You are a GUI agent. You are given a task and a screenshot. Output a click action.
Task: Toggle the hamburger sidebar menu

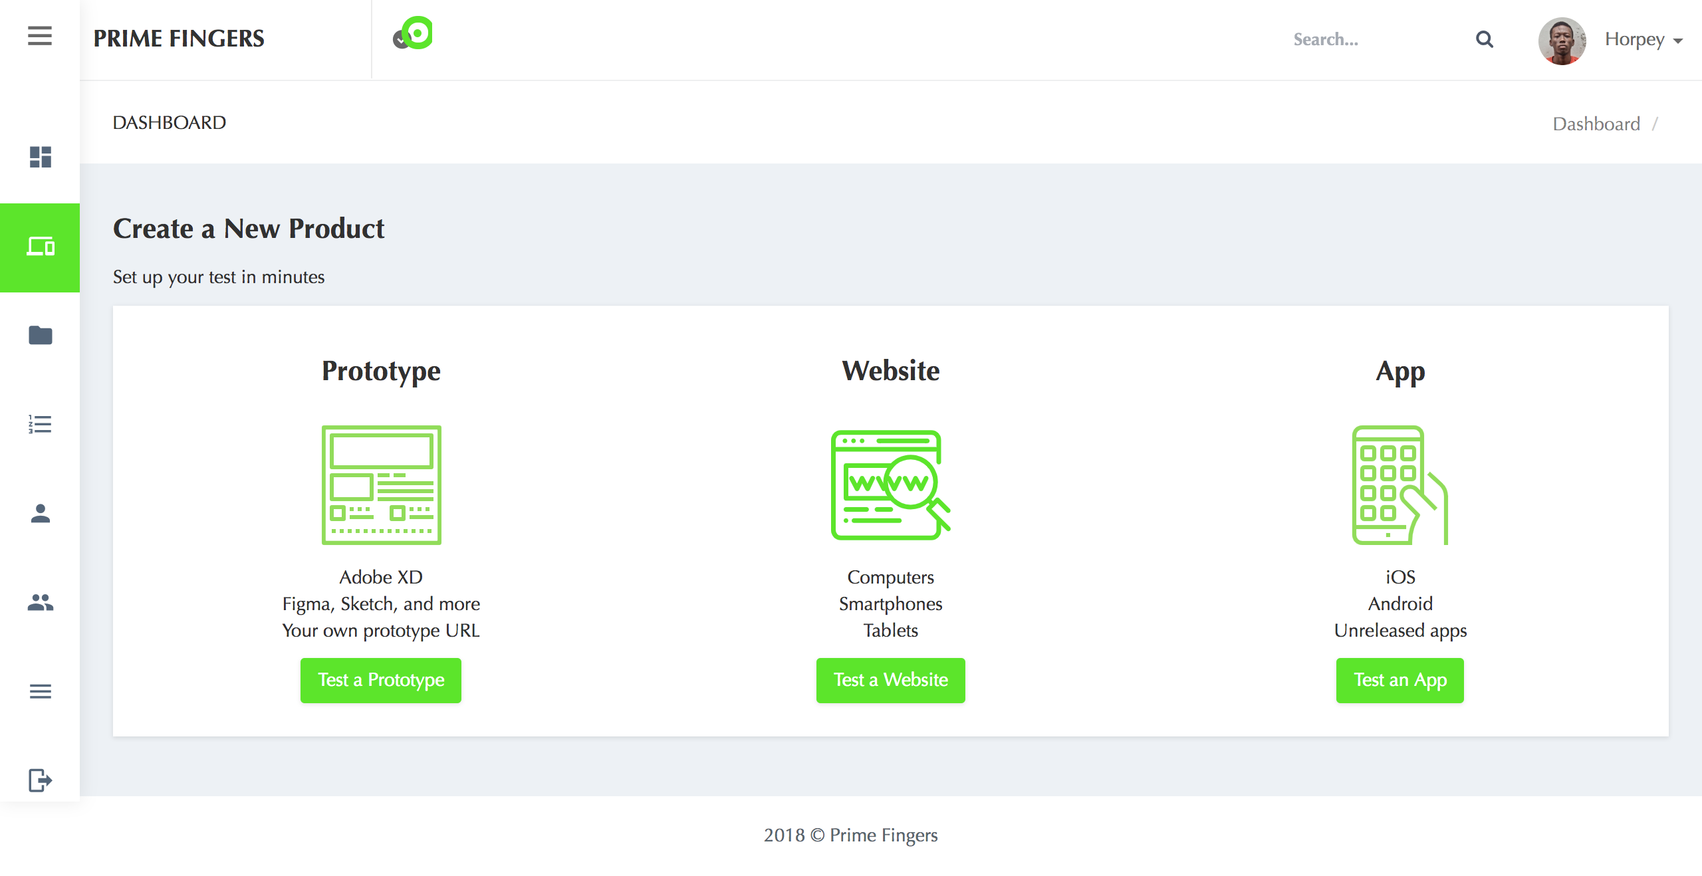tap(40, 36)
